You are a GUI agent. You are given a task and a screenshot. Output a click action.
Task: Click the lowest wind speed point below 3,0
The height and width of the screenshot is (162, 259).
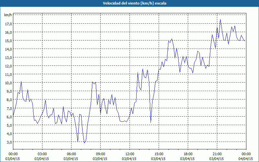(84, 143)
